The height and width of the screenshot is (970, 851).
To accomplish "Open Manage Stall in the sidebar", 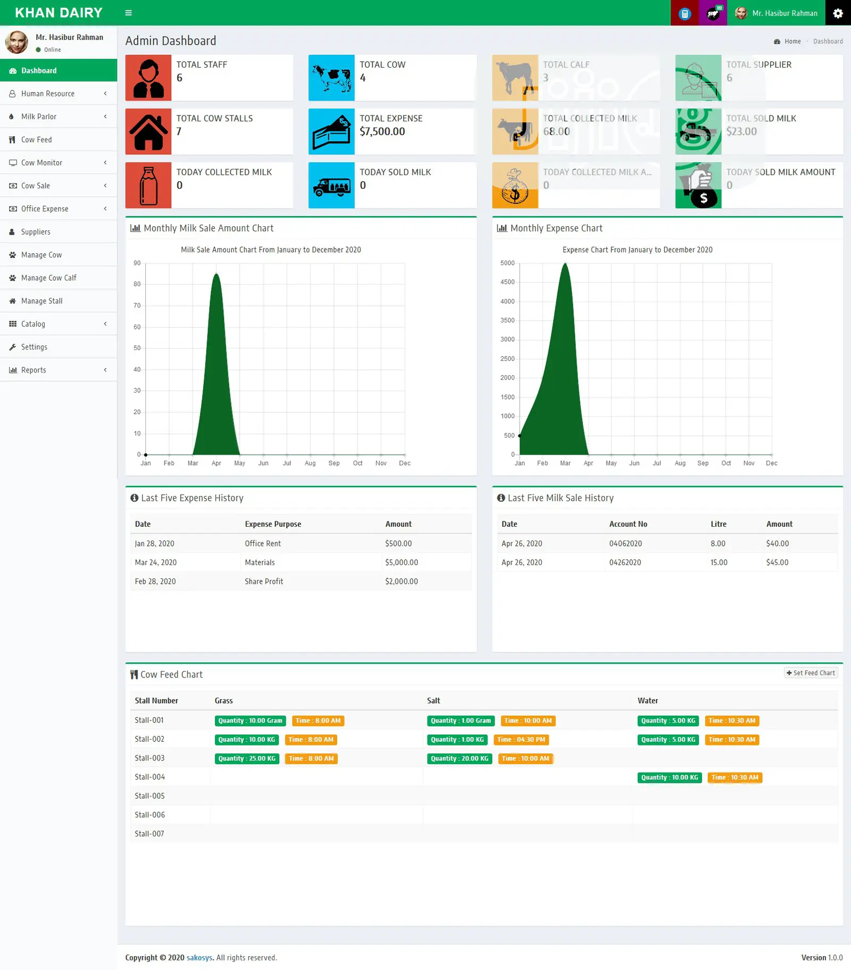I will coord(59,301).
